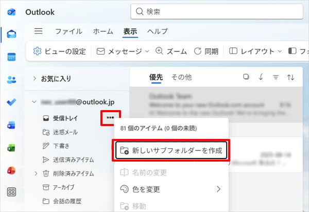309x212 pixels.
Task: Click the inbox three-dots more options button
Action: [x=110, y=118]
